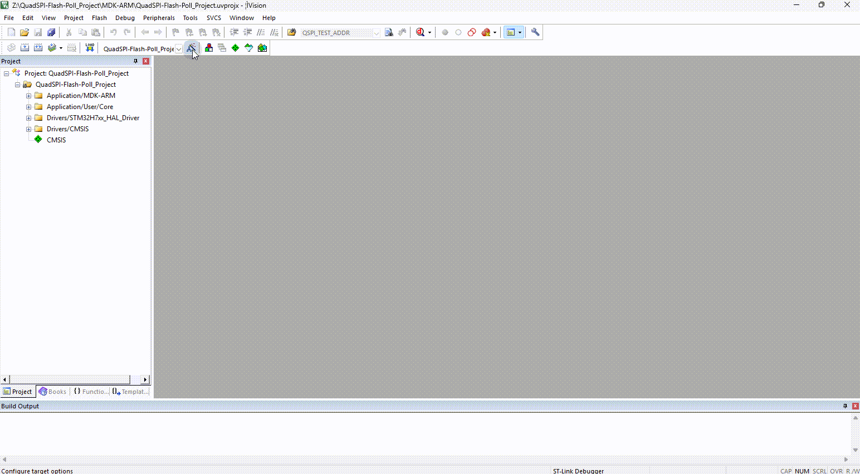
Task: Close the Build Output panel
Action: pyautogui.click(x=856, y=406)
